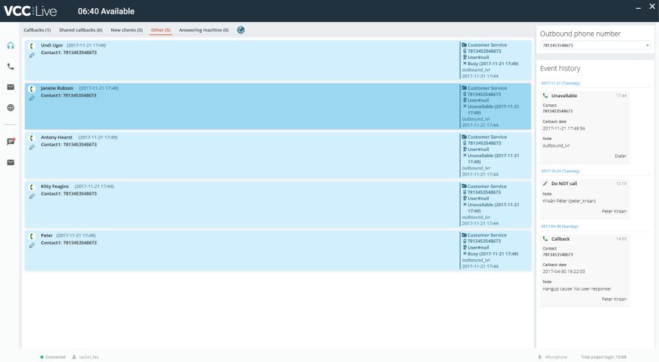Open the lower envelope icon in sidebar
Image resolution: width=659 pixels, height=362 pixels.
click(10, 162)
